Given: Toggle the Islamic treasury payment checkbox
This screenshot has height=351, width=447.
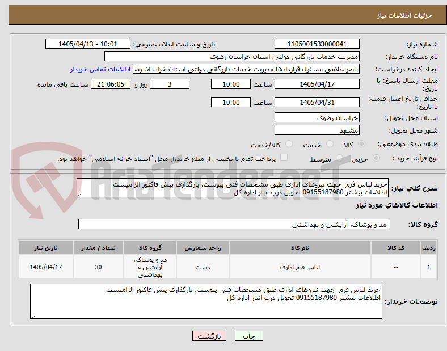Looking at the screenshot, I should (x=284, y=158).
